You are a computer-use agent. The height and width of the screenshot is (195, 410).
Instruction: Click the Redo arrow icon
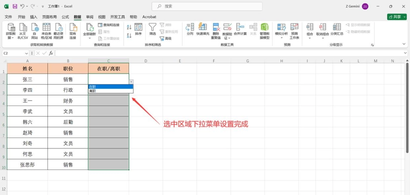pos(32,6)
